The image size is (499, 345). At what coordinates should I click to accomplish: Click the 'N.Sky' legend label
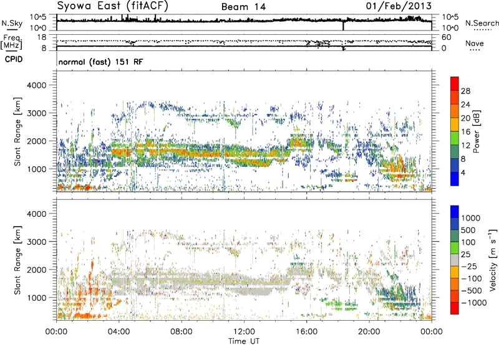tap(12, 23)
